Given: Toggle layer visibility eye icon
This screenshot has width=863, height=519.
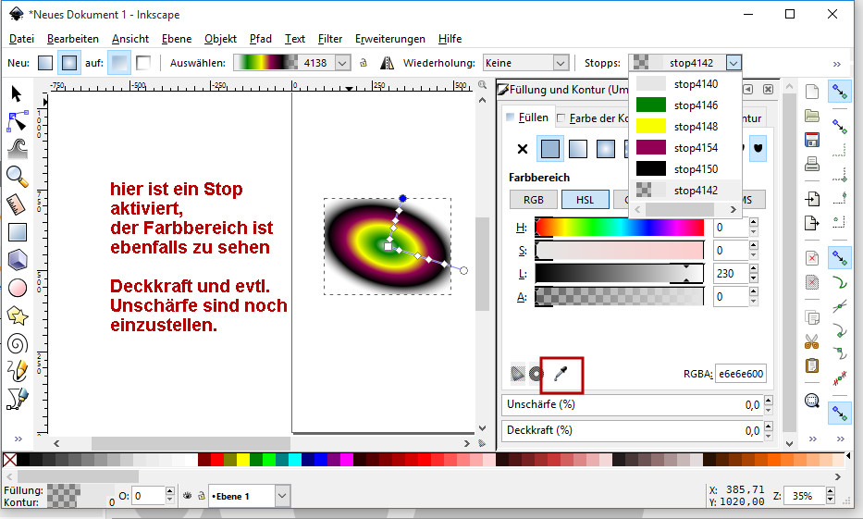Looking at the screenshot, I should coord(186,496).
